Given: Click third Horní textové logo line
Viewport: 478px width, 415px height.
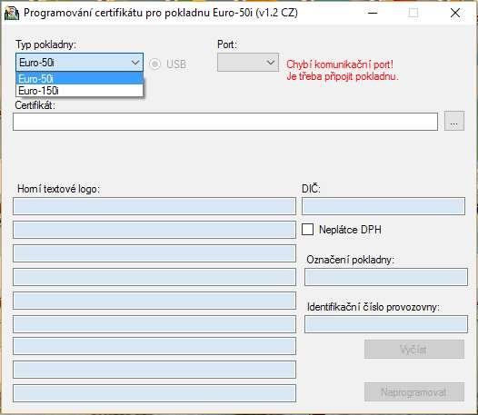Looking at the screenshot, I should [x=154, y=253].
